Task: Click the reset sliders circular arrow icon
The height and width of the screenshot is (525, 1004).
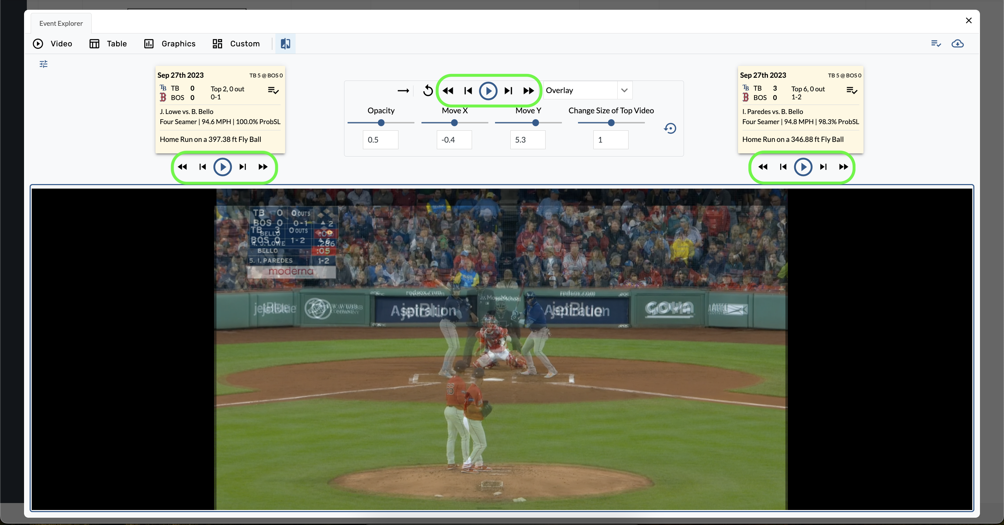Action: point(670,128)
